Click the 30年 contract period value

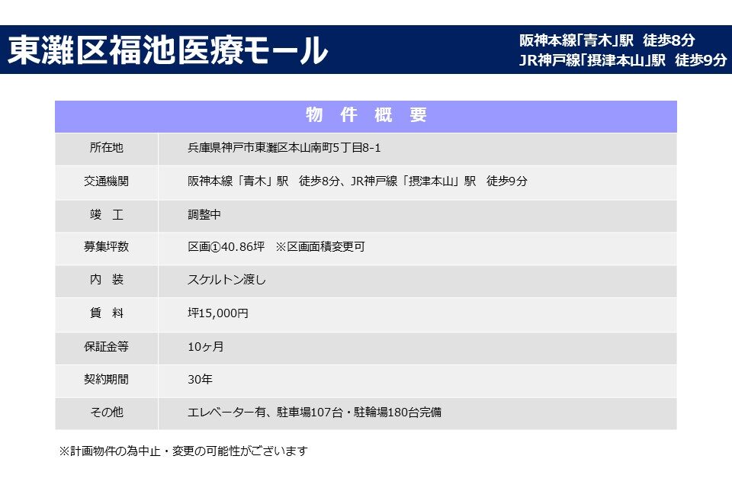point(200,379)
